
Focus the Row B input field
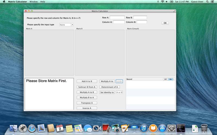[140, 17]
